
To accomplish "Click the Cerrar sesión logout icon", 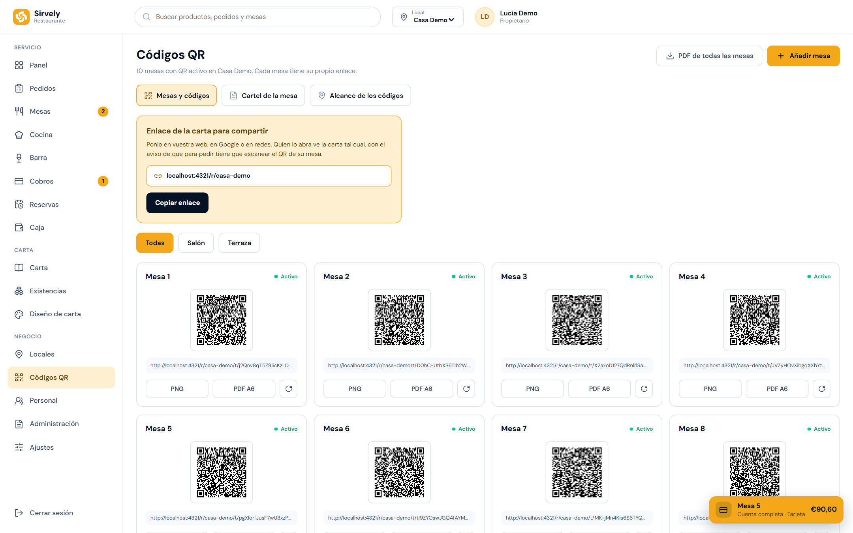I will (19, 513).
